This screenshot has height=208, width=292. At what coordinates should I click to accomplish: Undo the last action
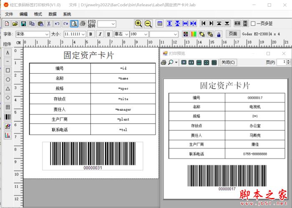pos(57,24)
